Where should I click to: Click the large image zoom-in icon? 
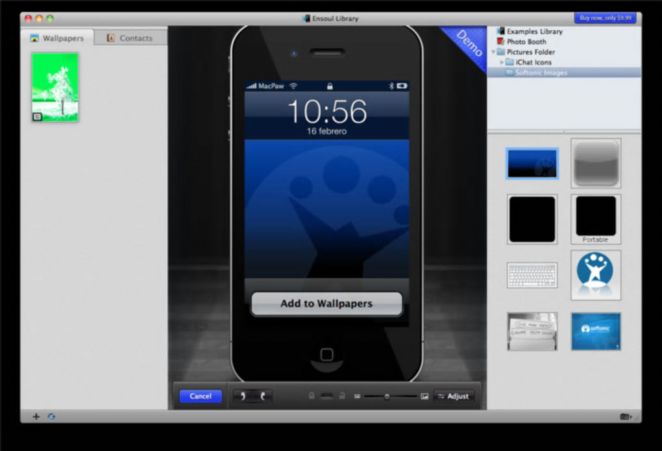(424, 396)
